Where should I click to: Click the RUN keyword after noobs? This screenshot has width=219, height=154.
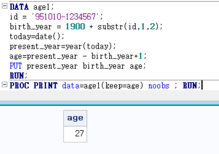point(190,85)
